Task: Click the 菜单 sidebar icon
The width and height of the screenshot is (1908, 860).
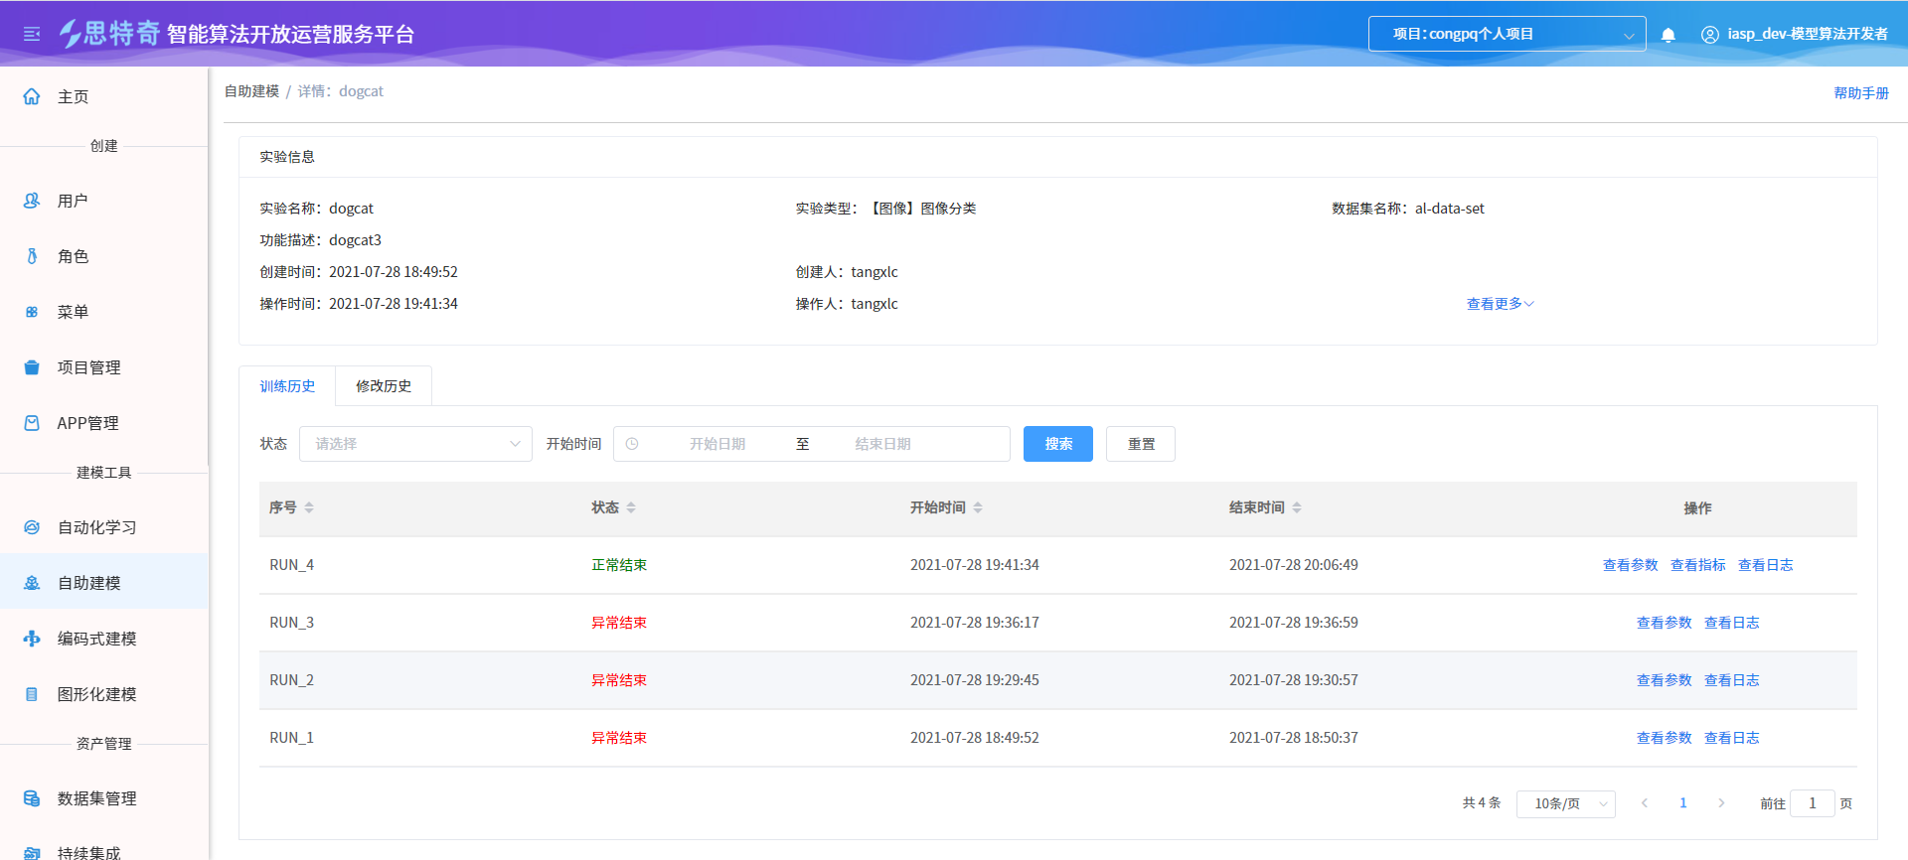Action: click(x=32, y=312)
